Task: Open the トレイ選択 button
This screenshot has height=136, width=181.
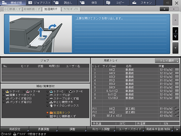Action: [x=167, y=61]
